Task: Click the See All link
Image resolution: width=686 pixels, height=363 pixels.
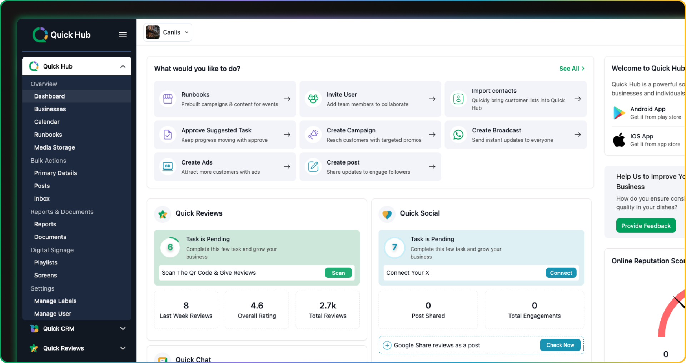Action: click(572, 69)
